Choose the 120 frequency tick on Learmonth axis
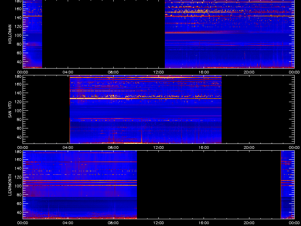The image size is (301, 226). (18, 177)
